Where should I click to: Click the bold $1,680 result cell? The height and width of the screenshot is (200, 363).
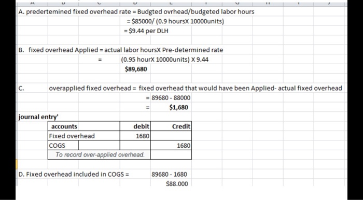click(x=178, y=107)
